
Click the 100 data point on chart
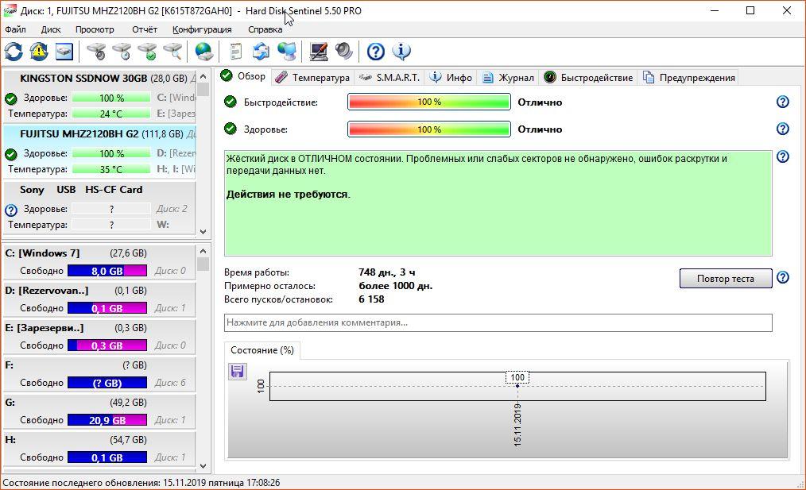point(517,386)
